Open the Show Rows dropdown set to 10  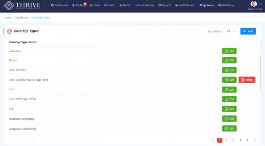pos(231,31)
